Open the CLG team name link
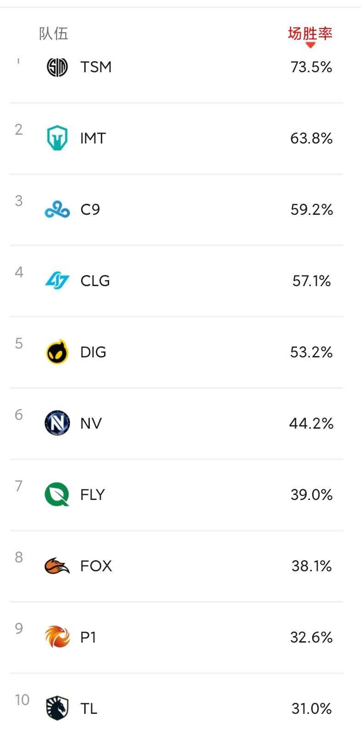The height and width of the screenshot is (741, 361). pos(95,281)
